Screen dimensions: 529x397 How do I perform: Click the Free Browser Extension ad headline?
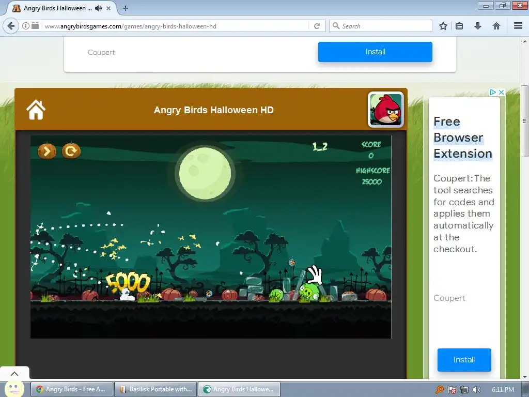(463, 138)
